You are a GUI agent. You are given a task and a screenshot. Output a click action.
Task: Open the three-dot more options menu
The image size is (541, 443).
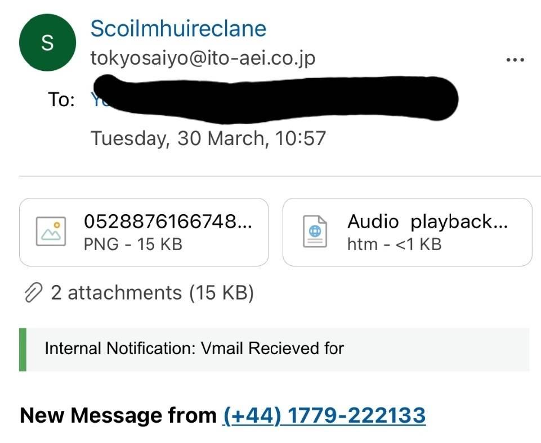coord(515,60)
